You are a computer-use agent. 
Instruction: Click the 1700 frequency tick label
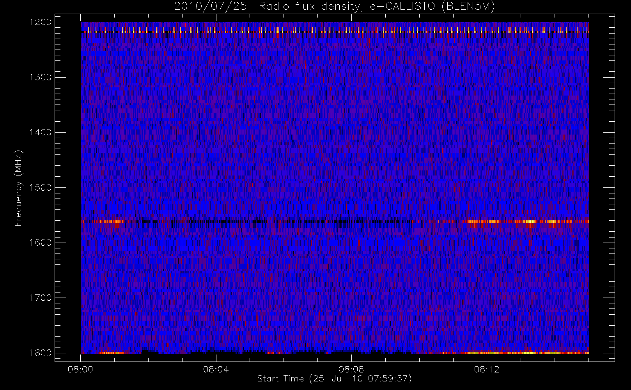[41, 298]
